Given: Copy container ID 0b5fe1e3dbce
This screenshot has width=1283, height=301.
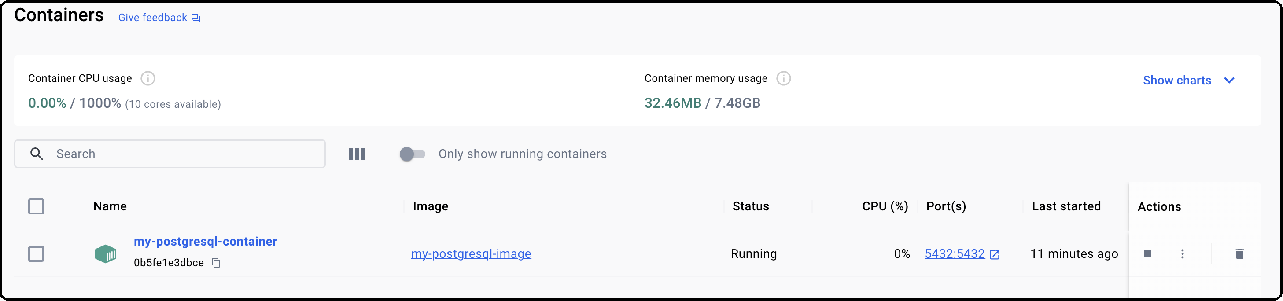Looking at the screenshot, I should [x=216, y=263].
